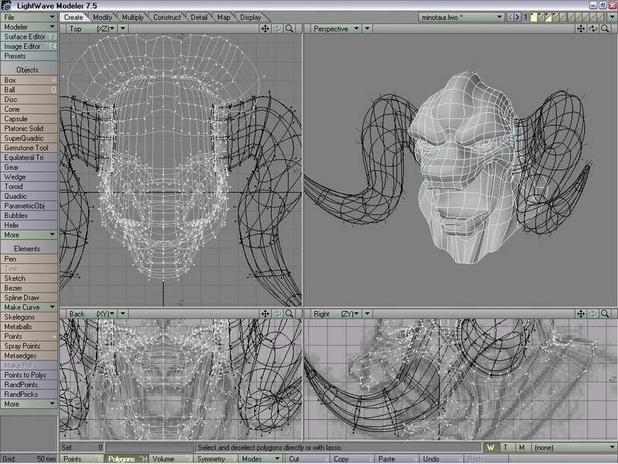Select the W weight map button
Screen dimensions: 618x464
pyautogui.click(x=491, y=448)
